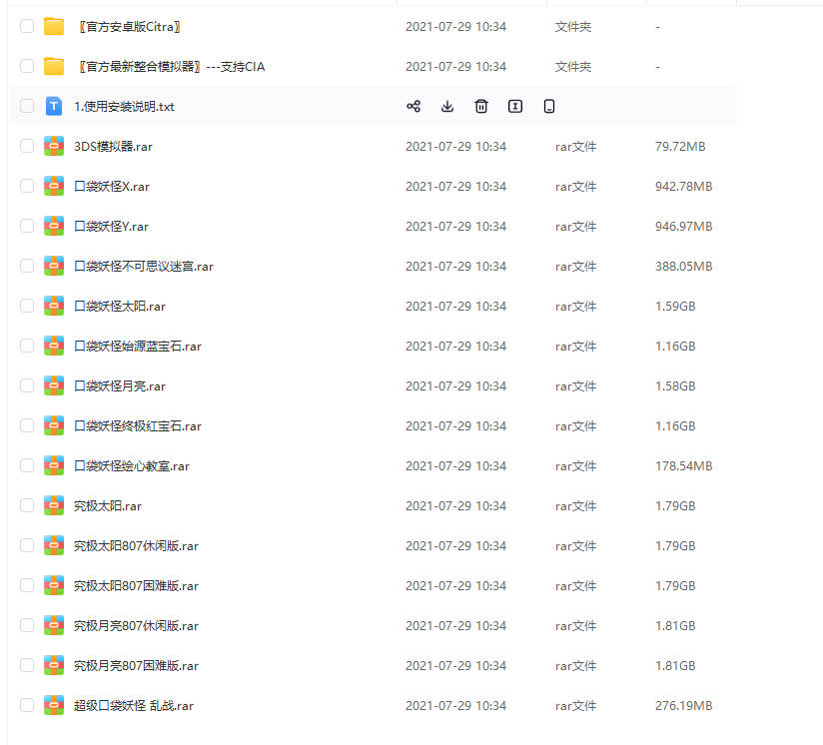Select checkbox of 1.使用安装说明.txt
Image resolution: width=823 pixels, height=745 pixels.
pos(27,106)
